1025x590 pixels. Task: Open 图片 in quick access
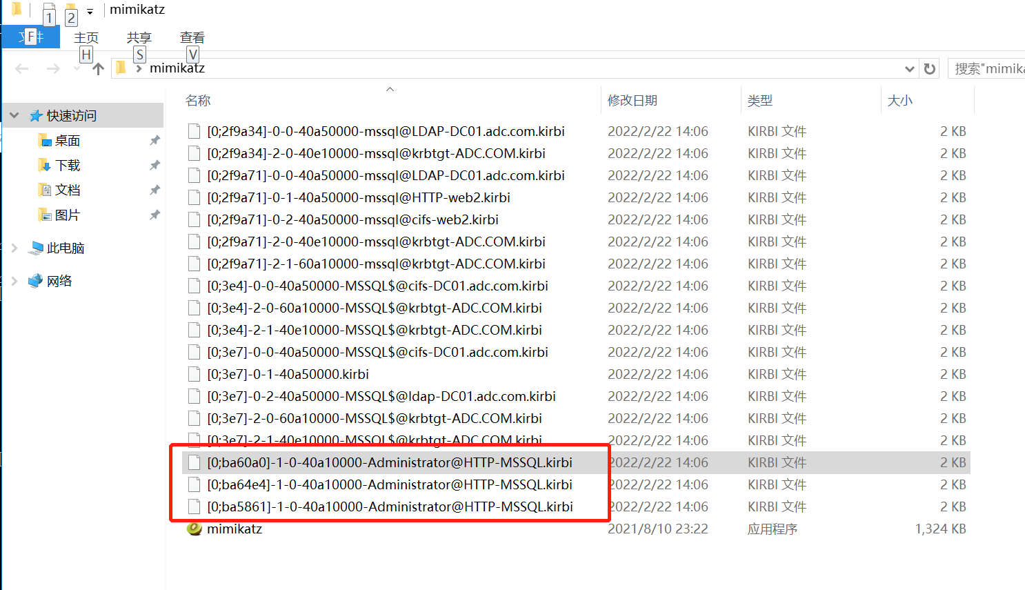[68, 215]
